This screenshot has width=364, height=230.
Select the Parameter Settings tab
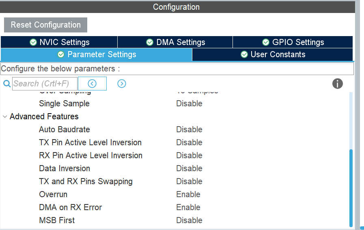[x=96, y=54]
